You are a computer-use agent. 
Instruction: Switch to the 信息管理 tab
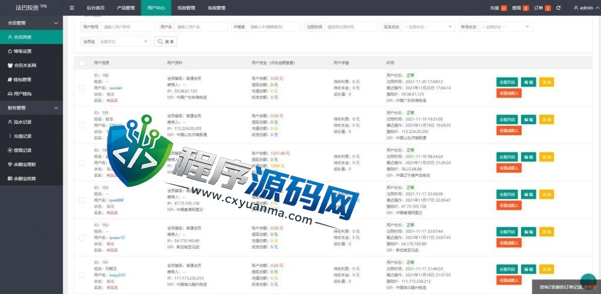click(186, 8)
